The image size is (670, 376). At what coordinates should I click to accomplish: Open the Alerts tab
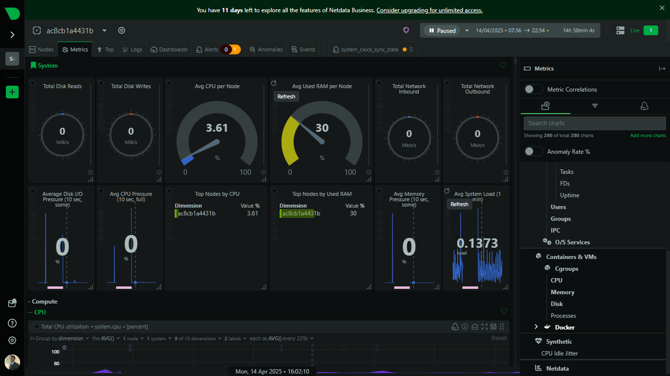point(218,49)
